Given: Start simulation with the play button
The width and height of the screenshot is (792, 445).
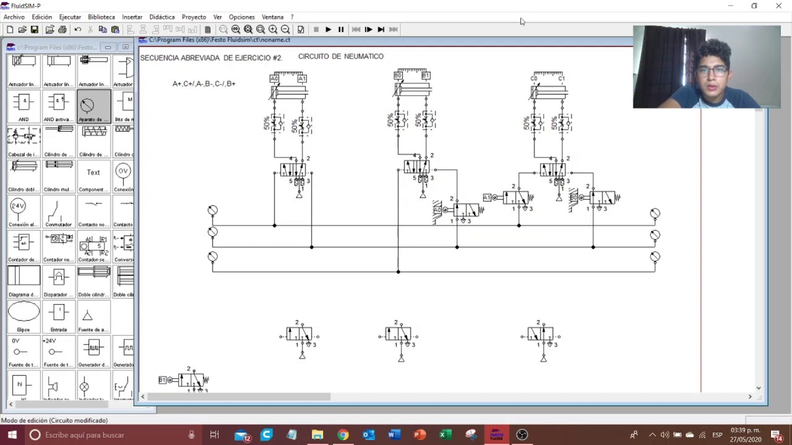Looking at the screenshot, I should (x=328, y=29).
